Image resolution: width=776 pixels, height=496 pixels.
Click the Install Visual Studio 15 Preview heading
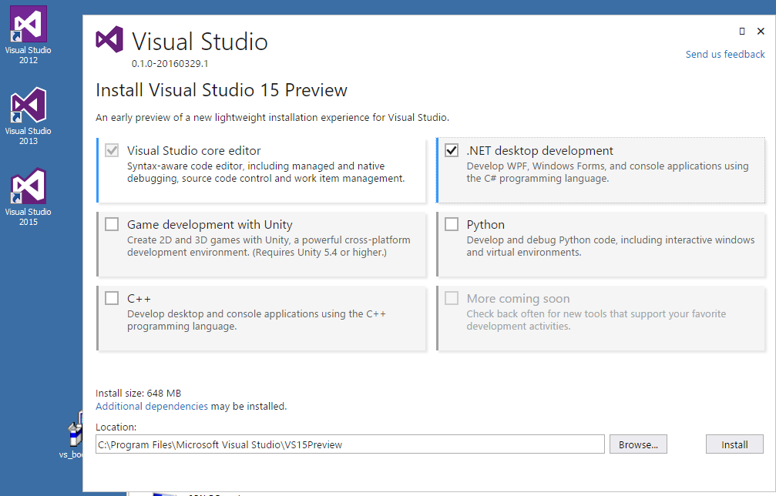[x=221, y=90]
